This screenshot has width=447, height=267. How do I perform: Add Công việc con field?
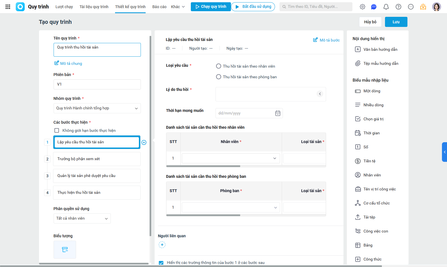[372, 231]
